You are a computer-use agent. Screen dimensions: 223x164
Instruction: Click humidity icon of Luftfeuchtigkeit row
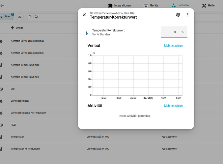pos(1,101)
